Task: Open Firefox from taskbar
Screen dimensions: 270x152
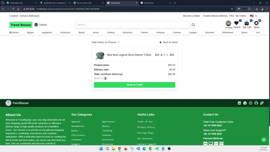Action: pyautogui.click(x=126, y=149)
